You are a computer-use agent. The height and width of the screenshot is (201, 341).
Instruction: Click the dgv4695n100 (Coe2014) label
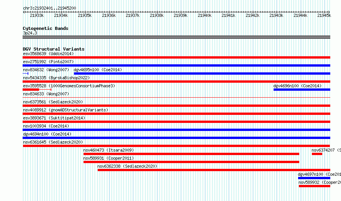(98, 70)
